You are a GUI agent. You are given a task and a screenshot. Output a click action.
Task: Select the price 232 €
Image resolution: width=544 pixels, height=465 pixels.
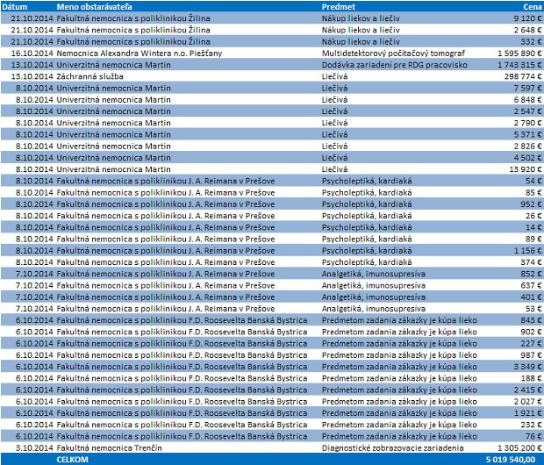click(531, 425)
